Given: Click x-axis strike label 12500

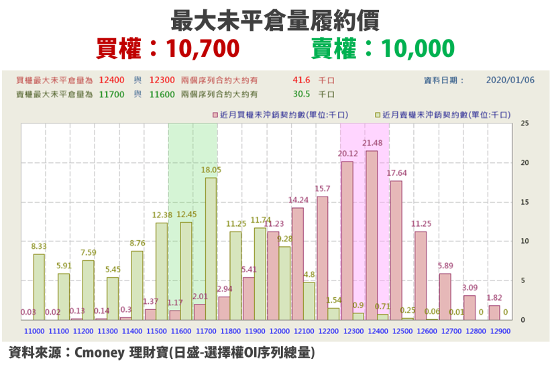Looking at the screenshot, I should 402,331.
